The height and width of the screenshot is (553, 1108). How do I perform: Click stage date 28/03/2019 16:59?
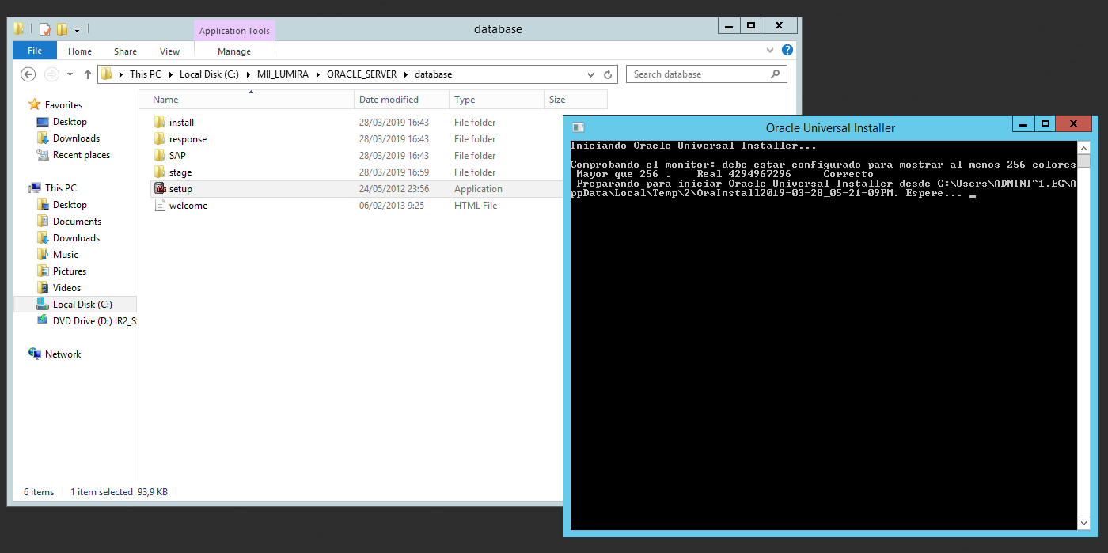pos(394,172)
